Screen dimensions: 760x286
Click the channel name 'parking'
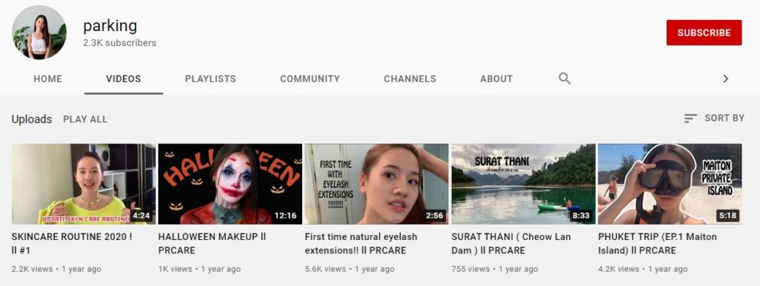point(110,26)
